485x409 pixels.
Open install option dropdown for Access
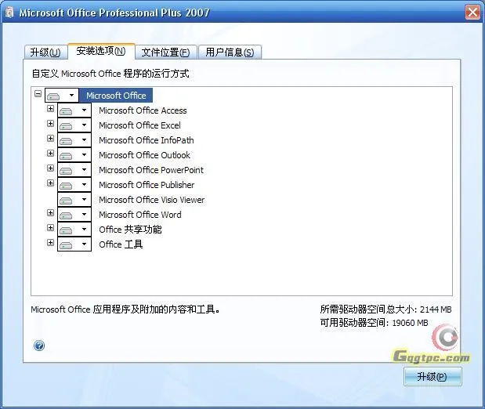[x=74, y=110]
